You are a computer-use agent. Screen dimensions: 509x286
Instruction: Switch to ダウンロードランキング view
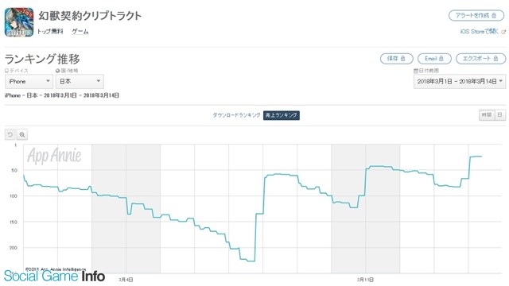coord(236,115)
